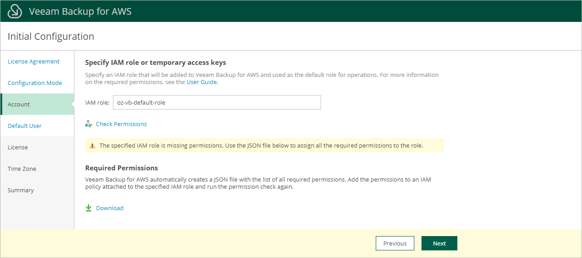The image size is (582, 258).
Task: Click the Veeam Backup for AWS title
Action: [80, 11]
